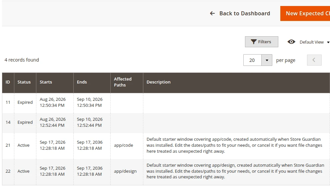
Task: Click start date Aug 26, 2026 12:52:44 PM
Action: (x=53, y=122)
